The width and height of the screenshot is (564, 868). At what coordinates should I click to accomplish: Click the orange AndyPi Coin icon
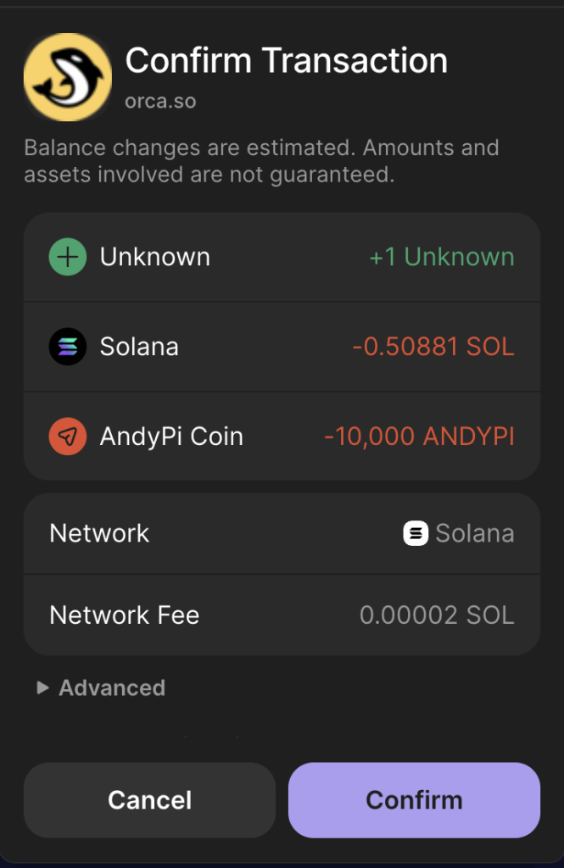click(x=68, y=437)
